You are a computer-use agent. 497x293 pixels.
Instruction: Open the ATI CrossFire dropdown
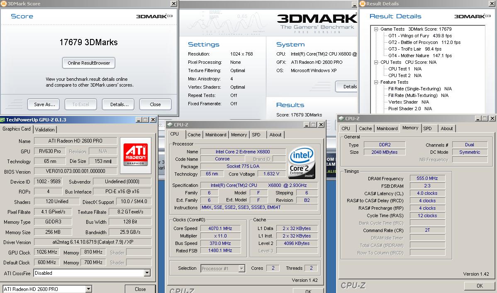tap(147, 273)
